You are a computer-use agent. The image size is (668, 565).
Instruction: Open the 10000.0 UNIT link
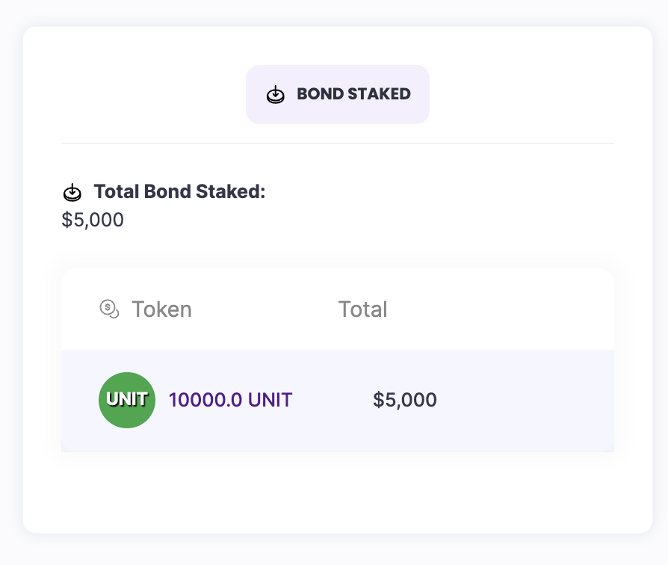click(230, 400)
